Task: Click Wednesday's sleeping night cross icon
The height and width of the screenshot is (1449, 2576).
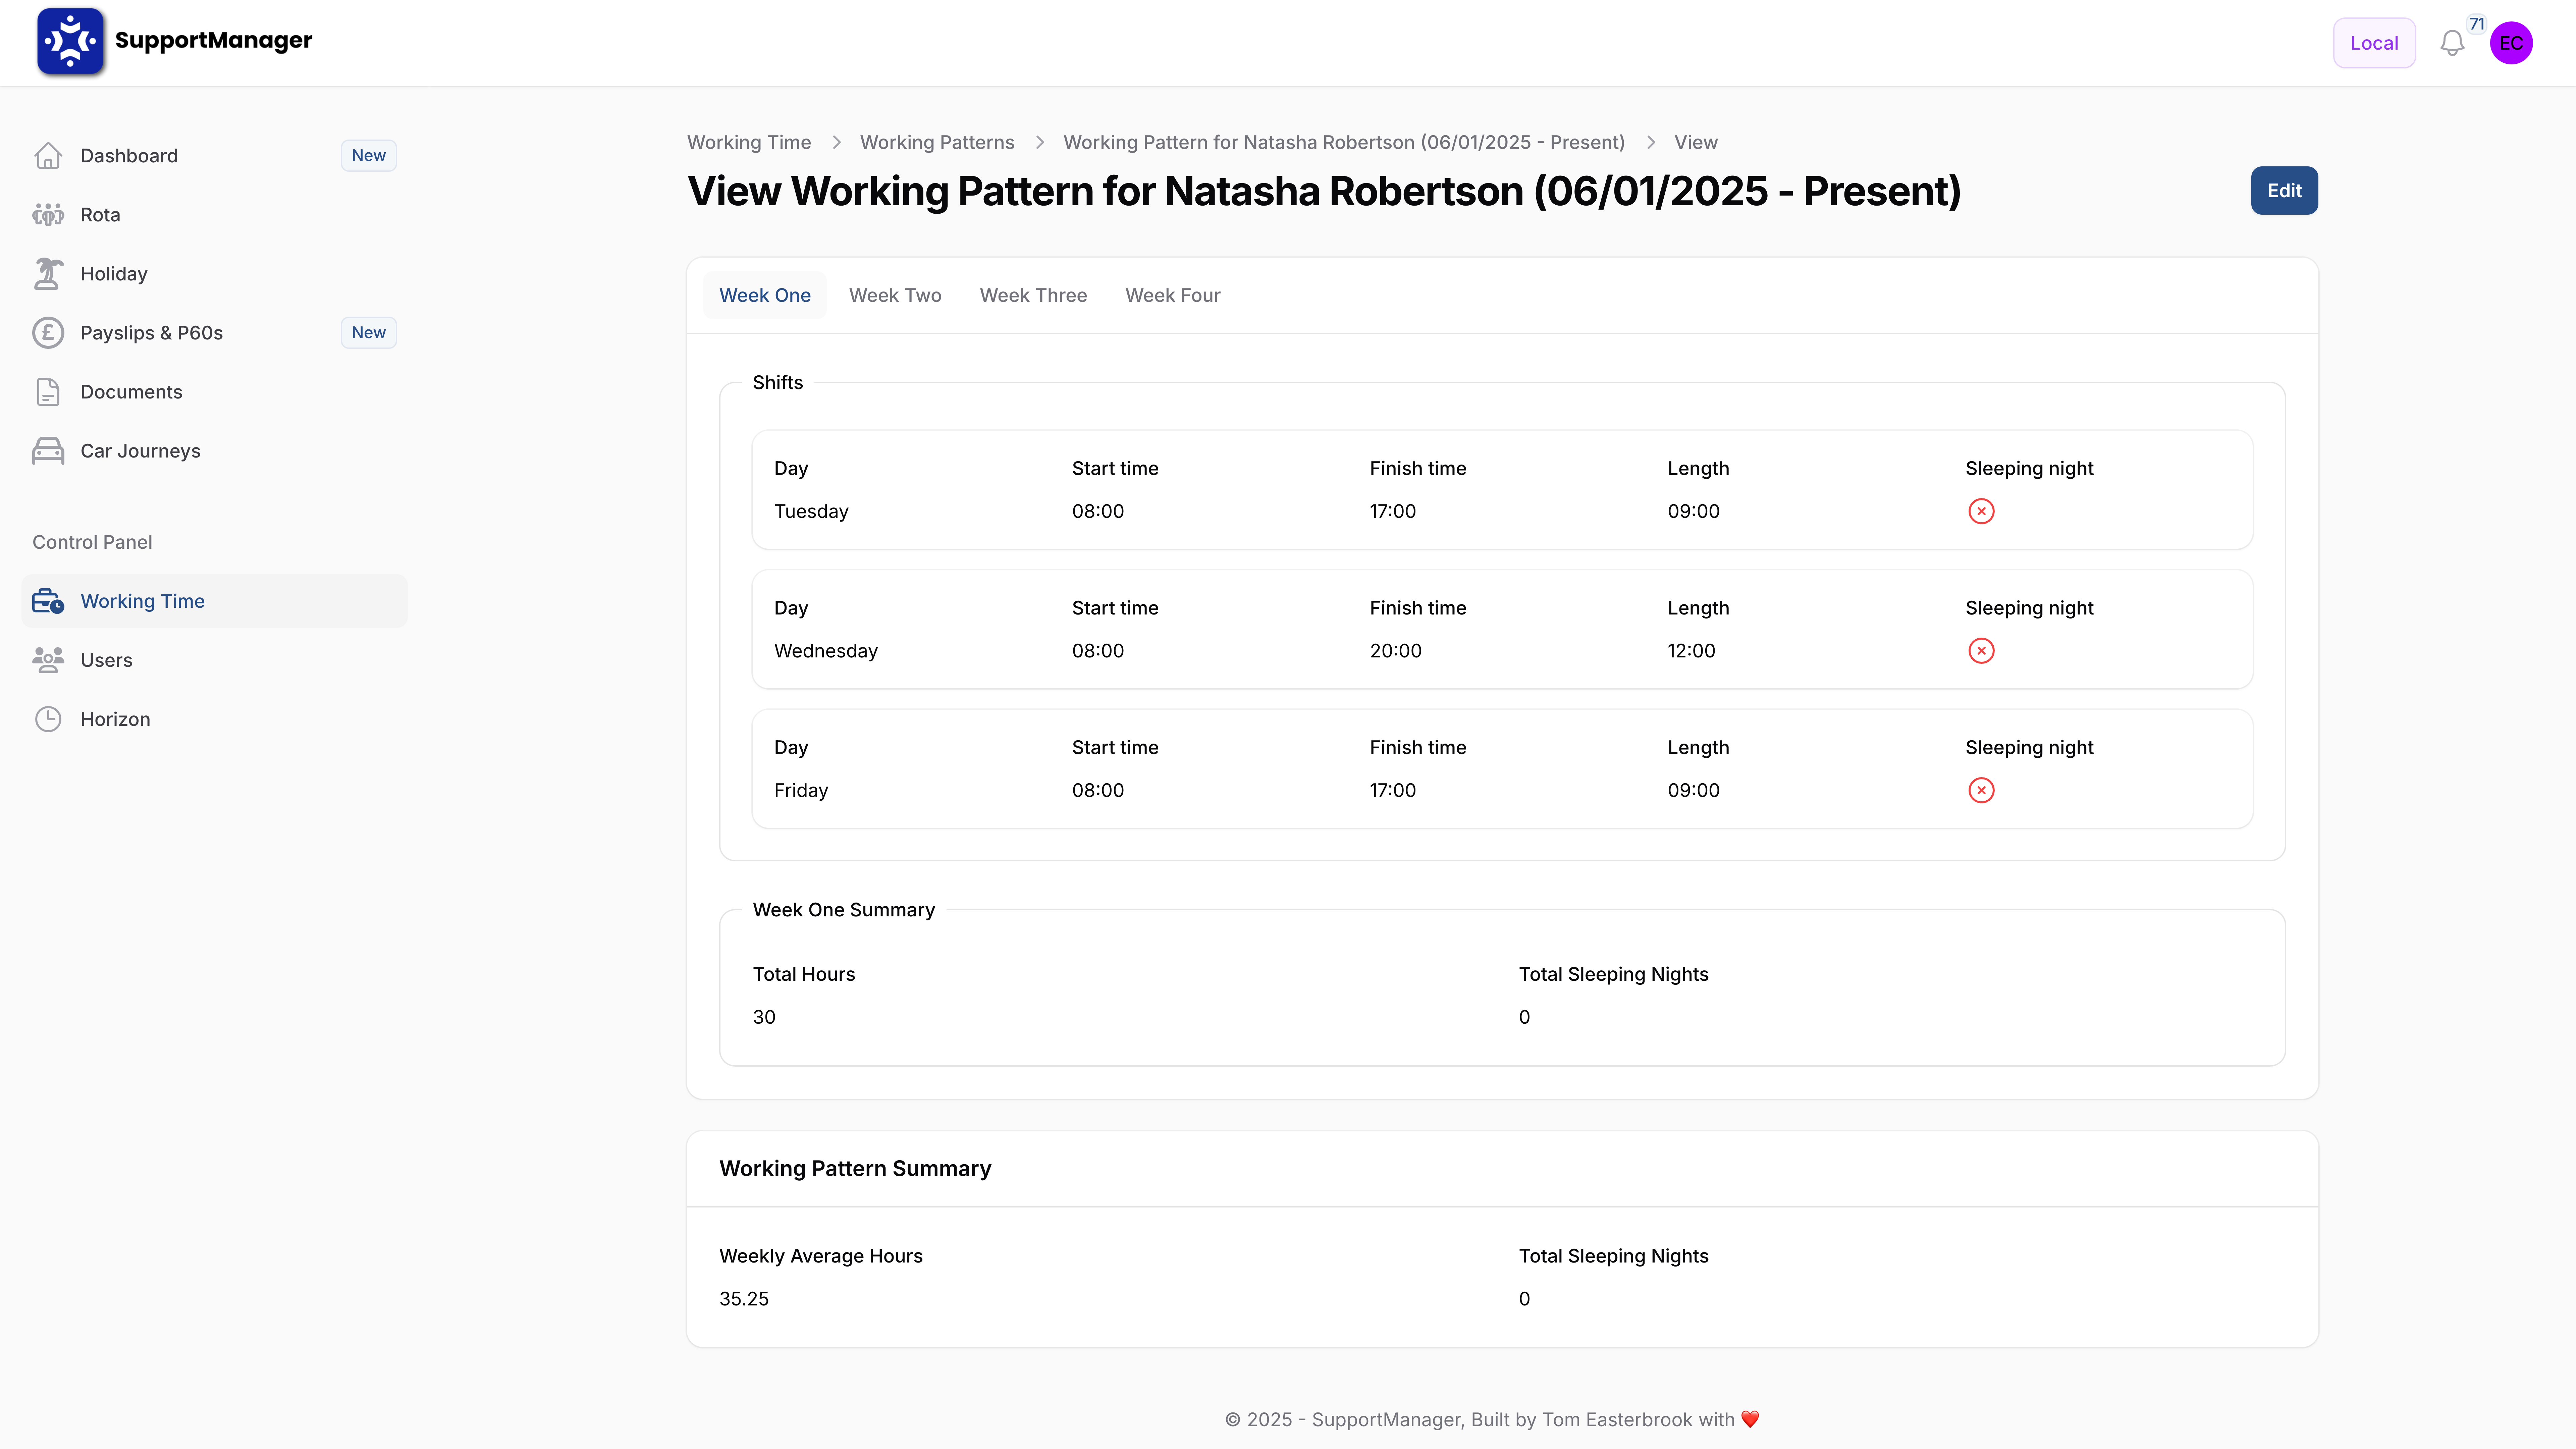Action: pos(1981,651)
